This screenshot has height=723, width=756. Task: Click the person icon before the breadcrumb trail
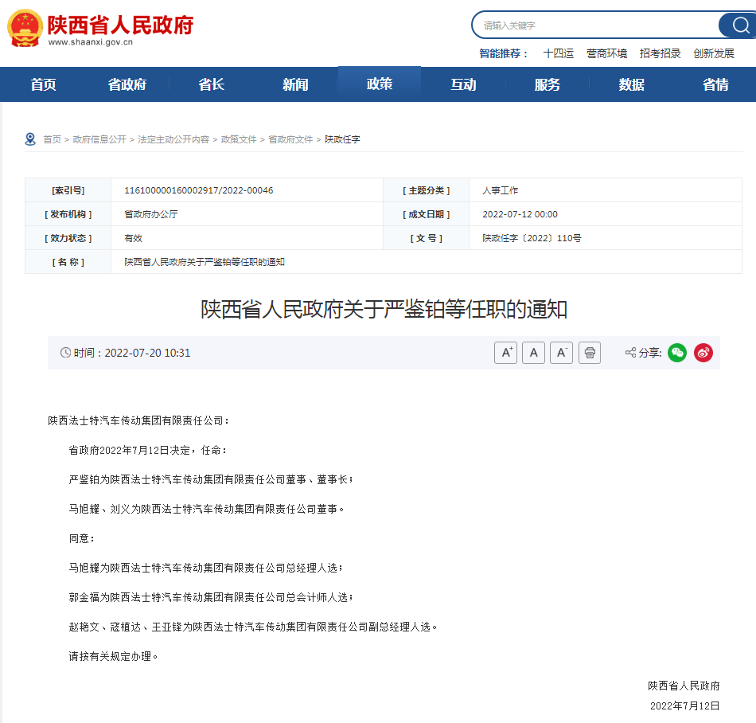tap(30, 138)
